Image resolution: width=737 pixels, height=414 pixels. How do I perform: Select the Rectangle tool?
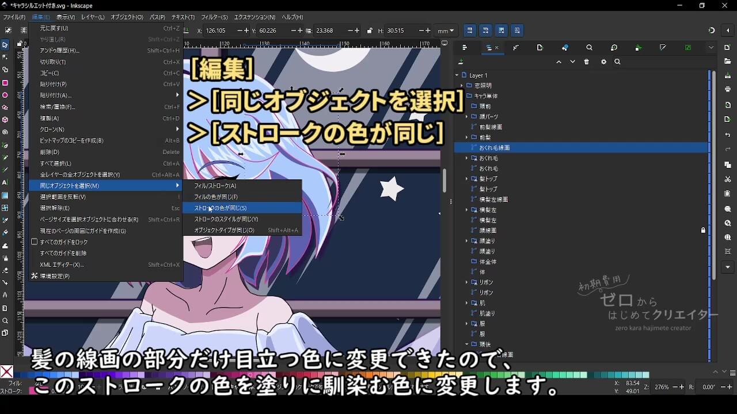point(5,82)
